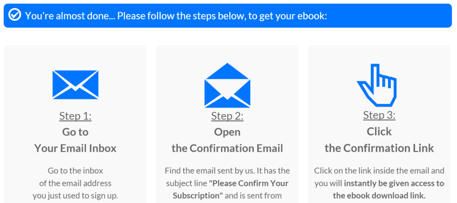Click 'Go to the inbox' description text

(76, 171)
